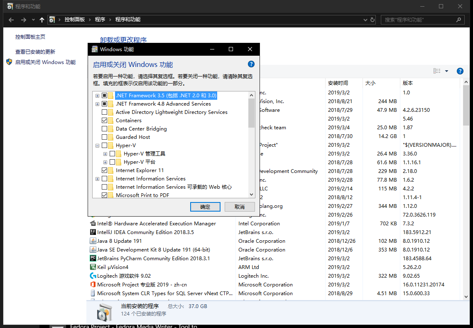Click the back arrow in address bar
The height and width of the screenshot is (328, 473).
(x=12, y=20)
